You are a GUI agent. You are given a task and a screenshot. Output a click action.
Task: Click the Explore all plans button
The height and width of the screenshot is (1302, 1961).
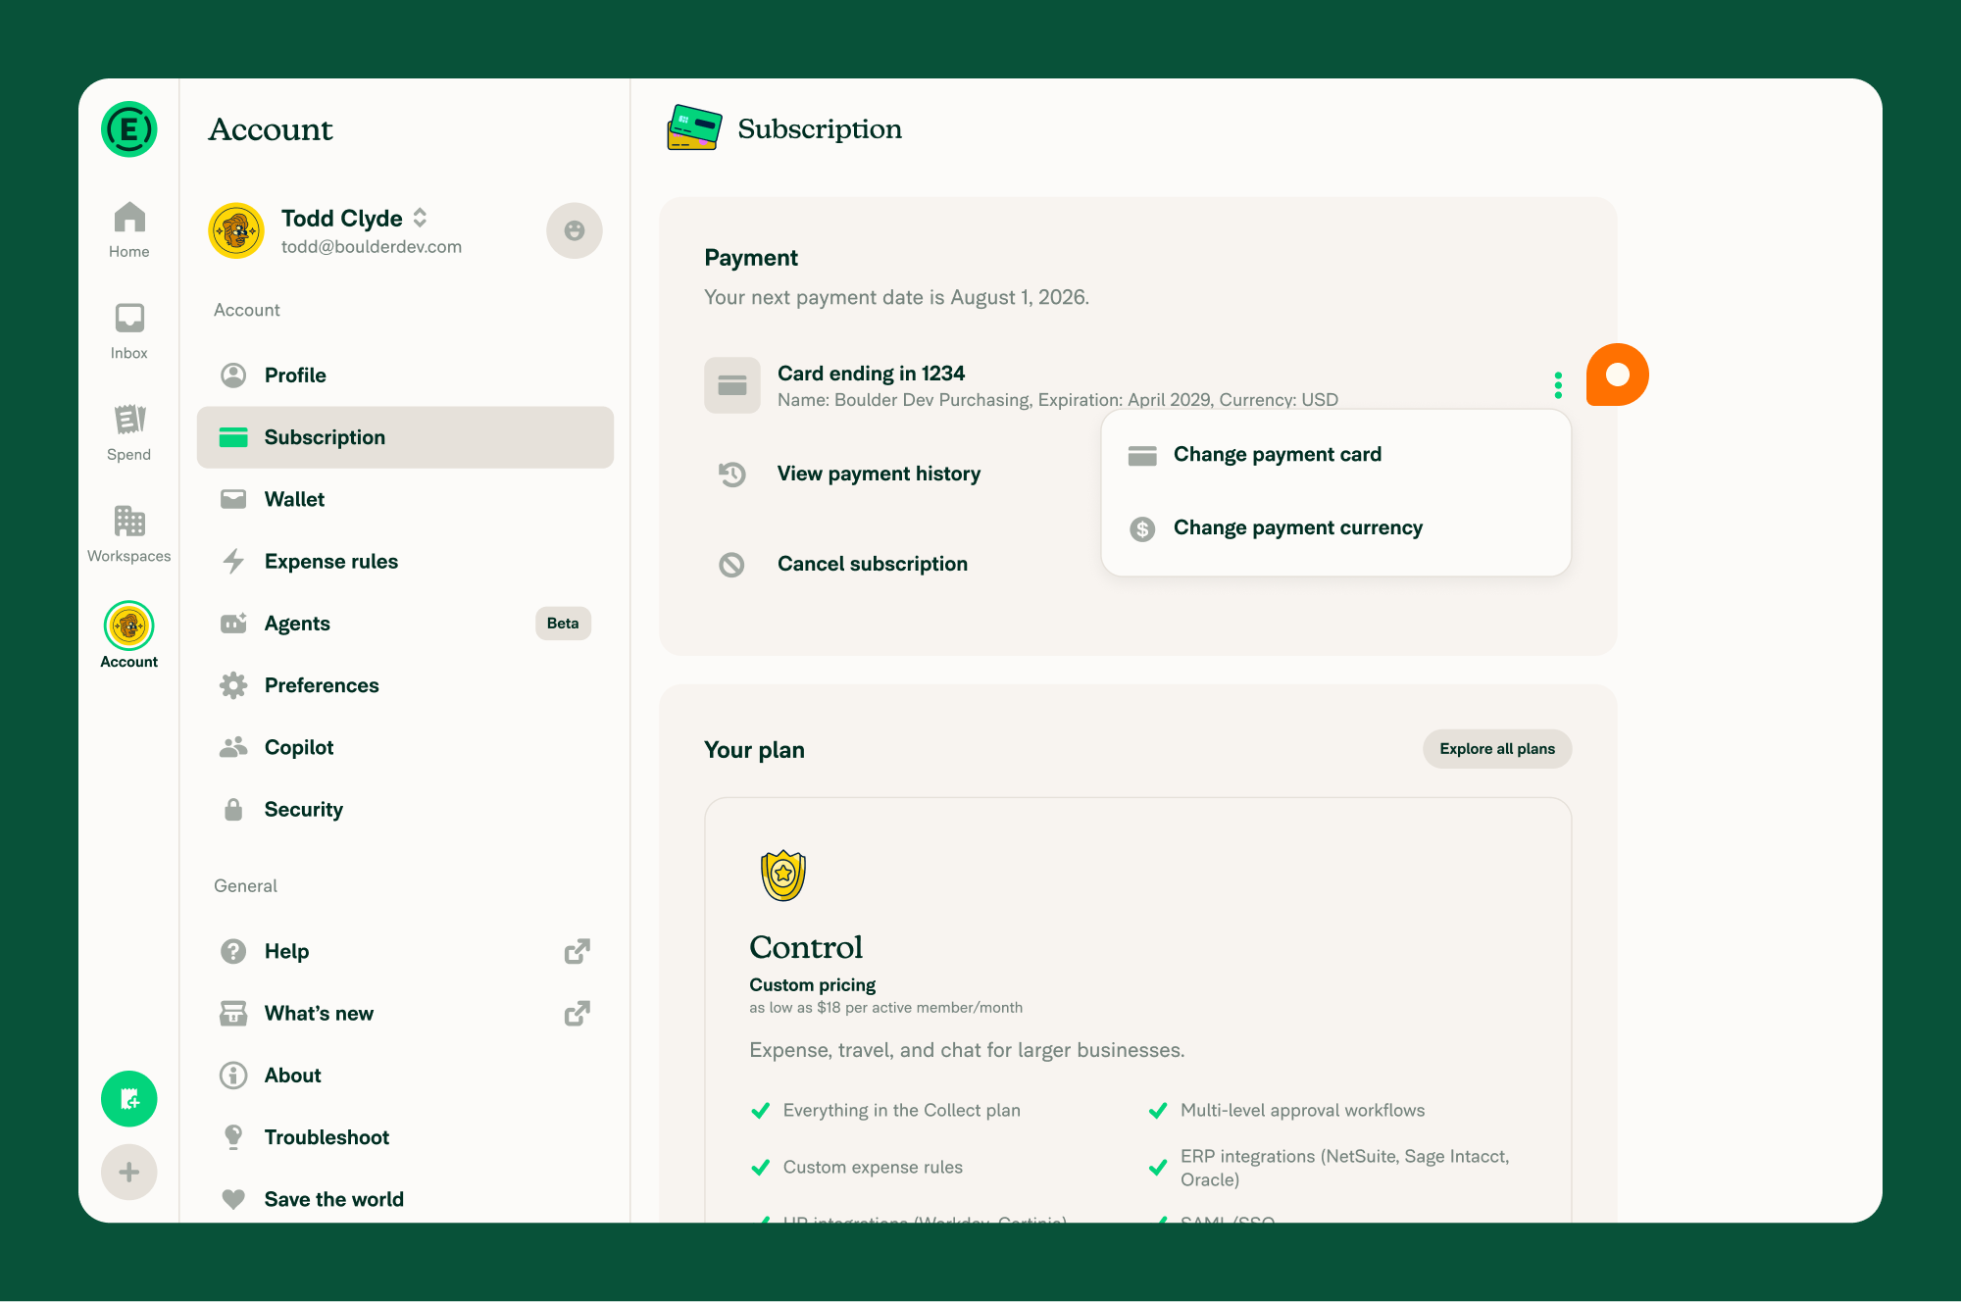[1497, 749]
